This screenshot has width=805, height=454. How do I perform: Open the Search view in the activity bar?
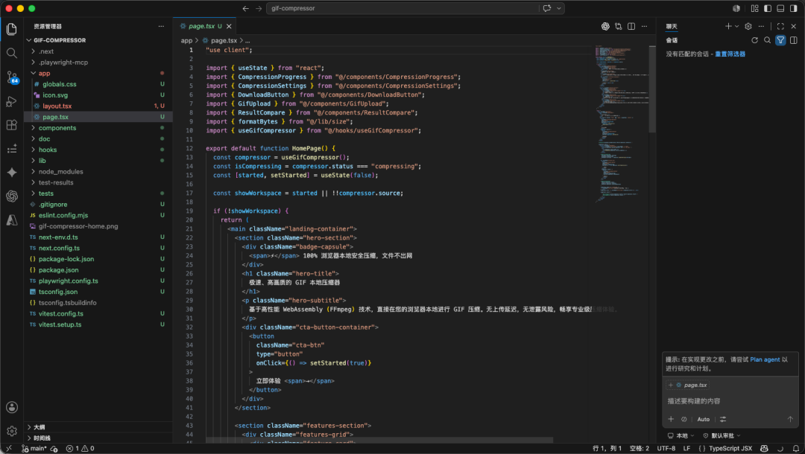click(11, 53)
